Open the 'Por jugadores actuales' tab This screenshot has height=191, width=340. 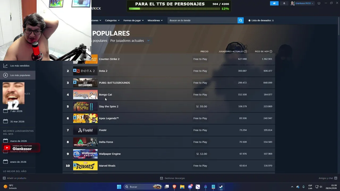(x=127, y=41)
